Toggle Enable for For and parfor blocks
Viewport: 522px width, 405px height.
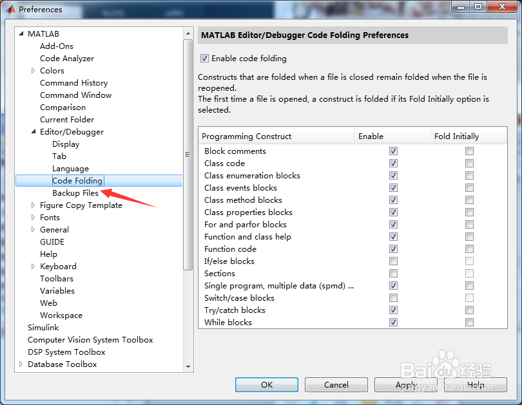coord(393,225)
